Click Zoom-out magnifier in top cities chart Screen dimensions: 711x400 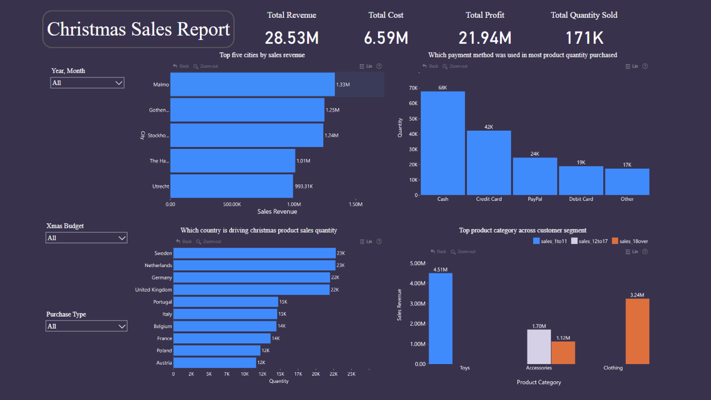(196, 66)
